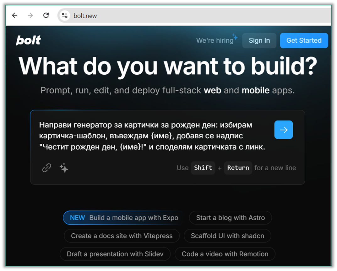Click the browser back arrow
The image size is (337, 271).
[x=14, y=15]
